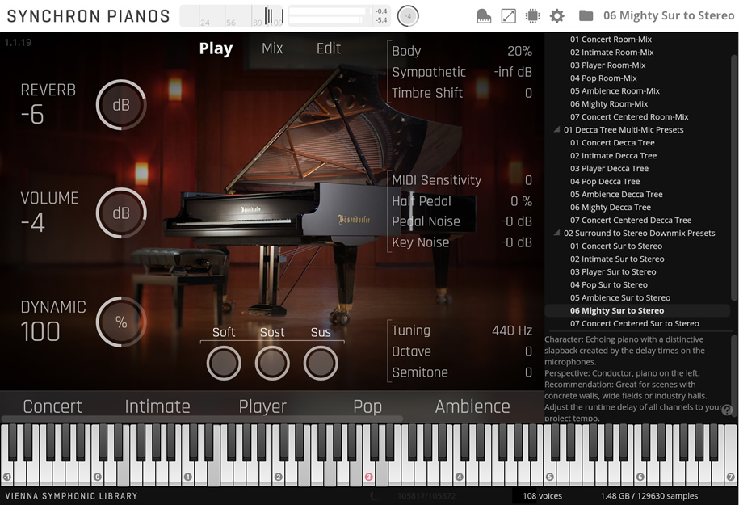
Task: Load preset 02 Intimate Decca Tree
Action: pos(613,156)
